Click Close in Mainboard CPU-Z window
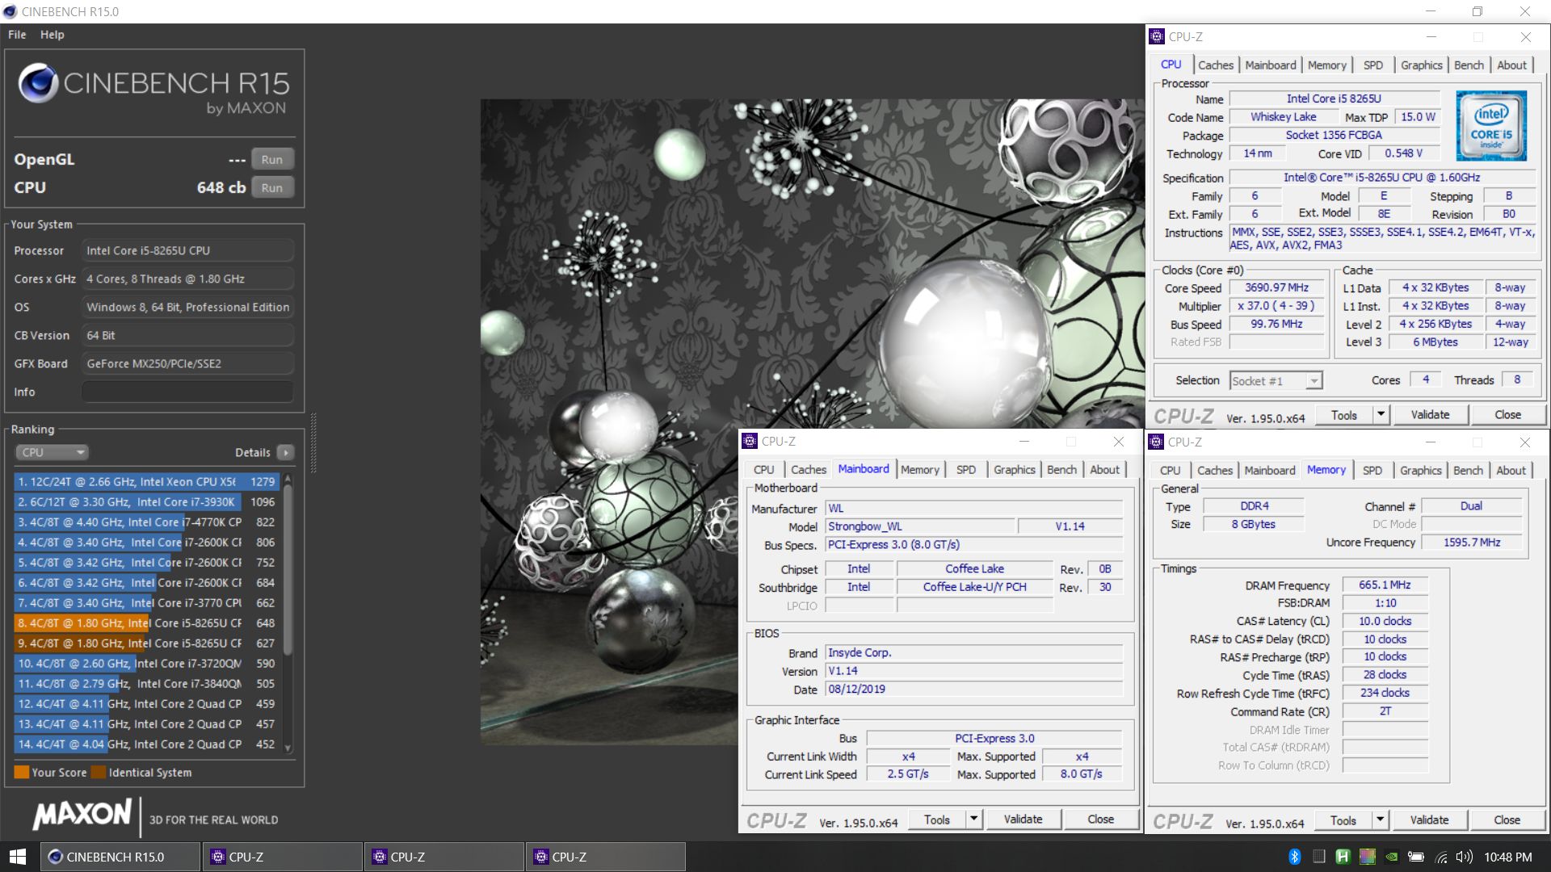 (1100, 819)
